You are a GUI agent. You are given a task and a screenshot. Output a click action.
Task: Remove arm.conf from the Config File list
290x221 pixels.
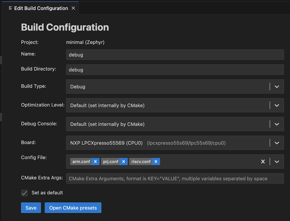click(95, 161)
